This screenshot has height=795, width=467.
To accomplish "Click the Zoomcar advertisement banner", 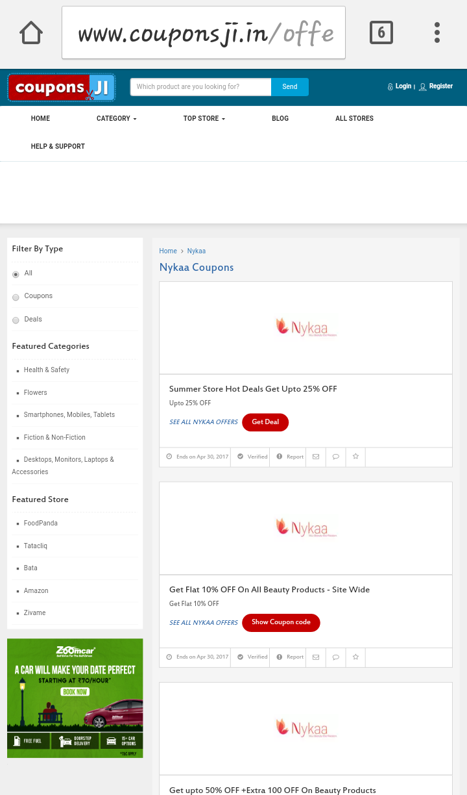I will 75,698.
